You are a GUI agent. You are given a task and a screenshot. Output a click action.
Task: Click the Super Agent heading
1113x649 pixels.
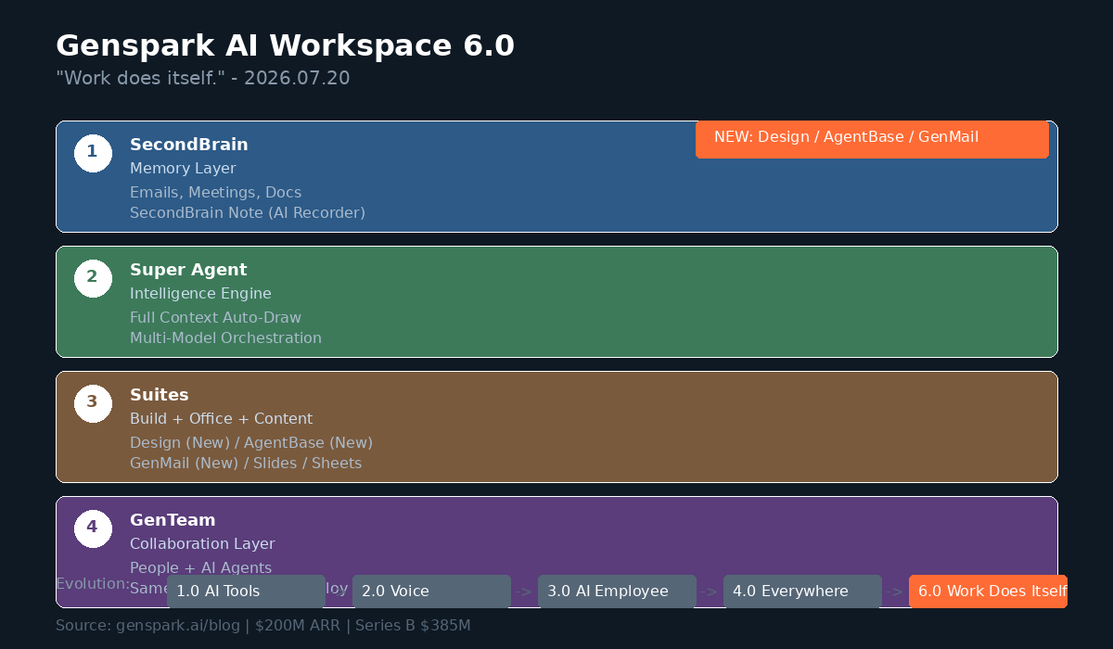pos(188,270)
